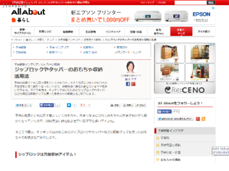Click the AdChoices icon on the EPSON banner
The width and height of the screenshot is (229, 171).
click(x=213, y=8)
